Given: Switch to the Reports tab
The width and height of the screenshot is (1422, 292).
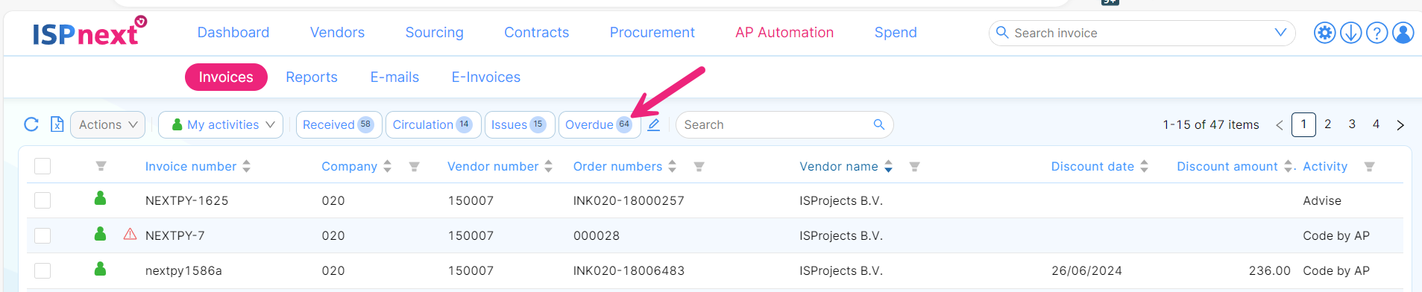Looking at the screenshot, I should point(312,77).
